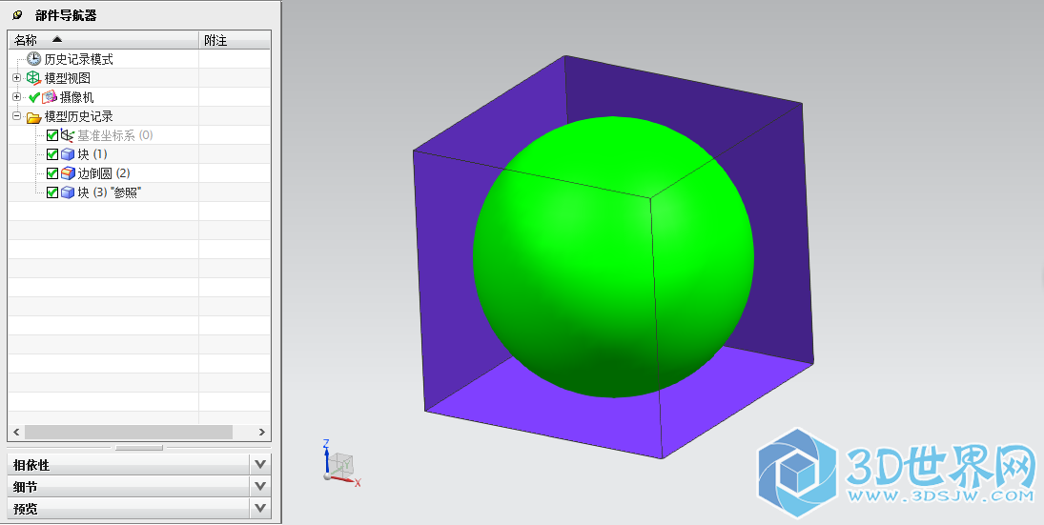Collapse the 模型历史记录 tree node
The image size is (1044, 525).
point(16,116)
